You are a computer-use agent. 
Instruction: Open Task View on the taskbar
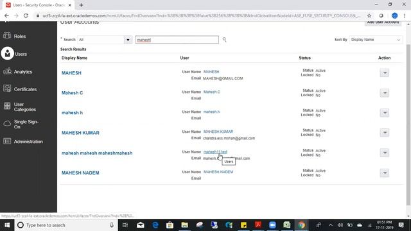pyautogui.click(x=125, y=225)
